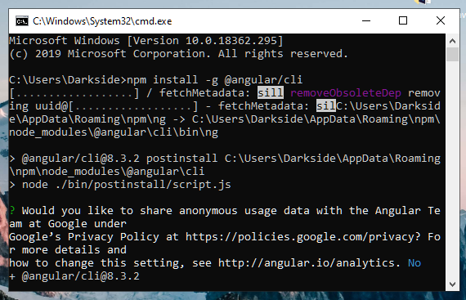466x300 pixels.
Task: Open the cmd.exe system menu icon
Action: click(22, 21)
